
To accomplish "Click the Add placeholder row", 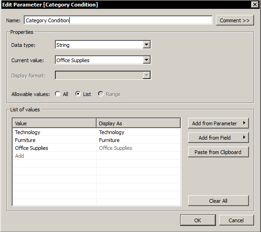I will pos(97,156).
